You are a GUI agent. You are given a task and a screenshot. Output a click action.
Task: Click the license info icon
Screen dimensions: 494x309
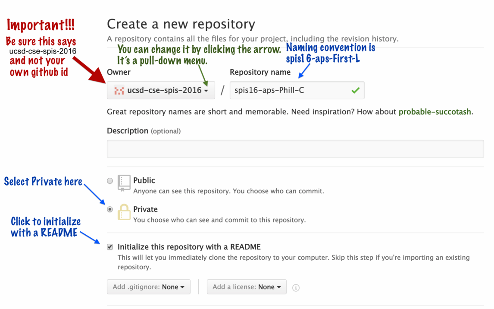[296, 287]
